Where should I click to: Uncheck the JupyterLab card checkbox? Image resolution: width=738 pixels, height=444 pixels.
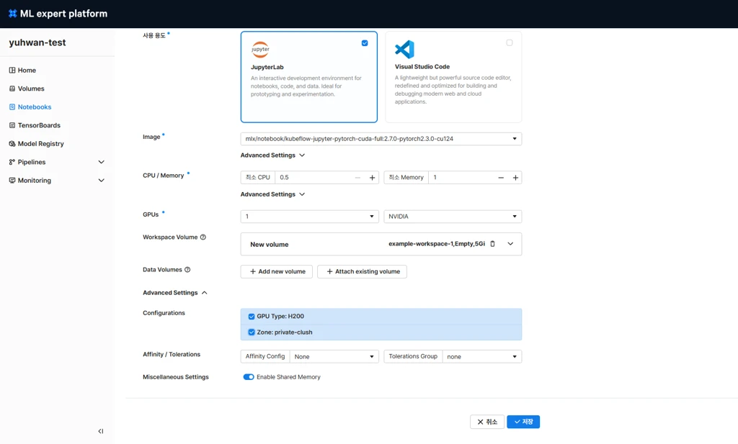(365, 42)
